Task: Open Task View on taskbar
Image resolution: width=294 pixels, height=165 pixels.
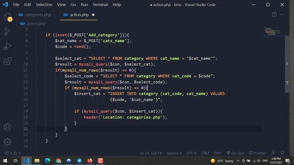Action: 16,161
